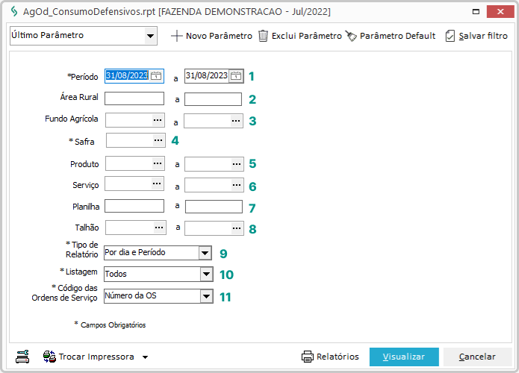Viewport: 519px width, 373px height.
Task: Select the 'Número da OS' combo box
Action: click(158, 296)
